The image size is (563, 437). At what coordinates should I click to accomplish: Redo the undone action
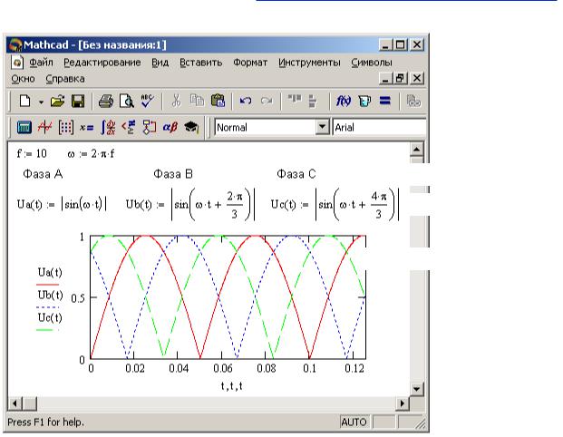pos(267,101)
